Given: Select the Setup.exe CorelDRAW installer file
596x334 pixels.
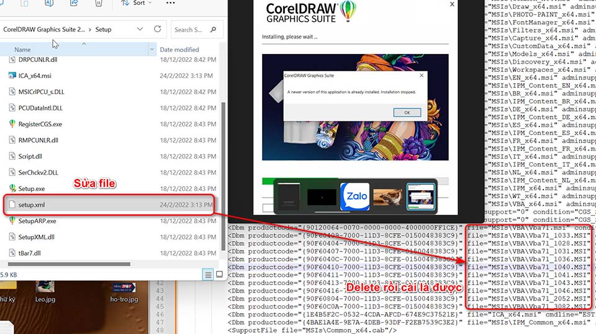Looking at the screenshot, I should [x=31, y=188].
